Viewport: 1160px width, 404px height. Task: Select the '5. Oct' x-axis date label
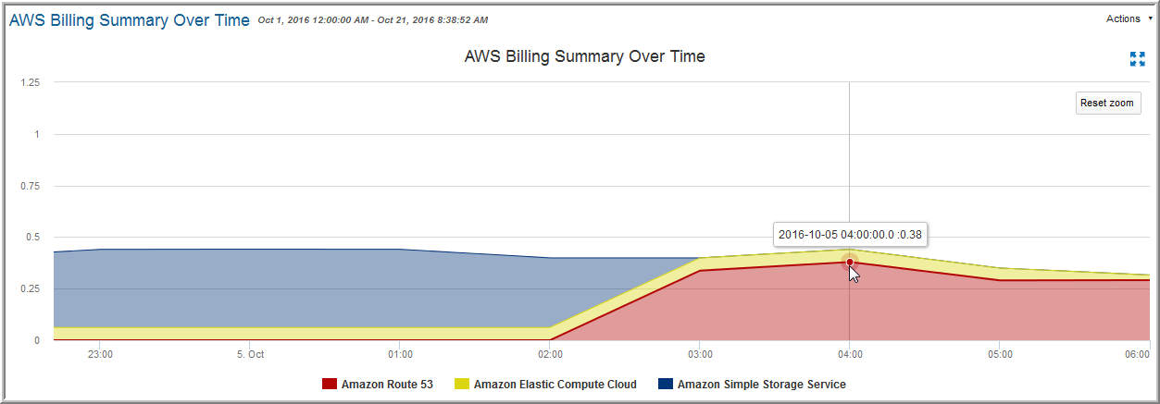click(x=250, y=354)
